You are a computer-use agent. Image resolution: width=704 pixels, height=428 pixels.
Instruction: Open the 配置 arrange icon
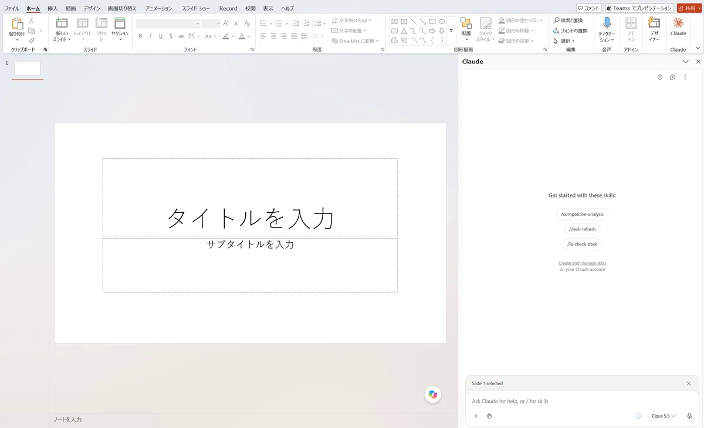pos(466,23)
